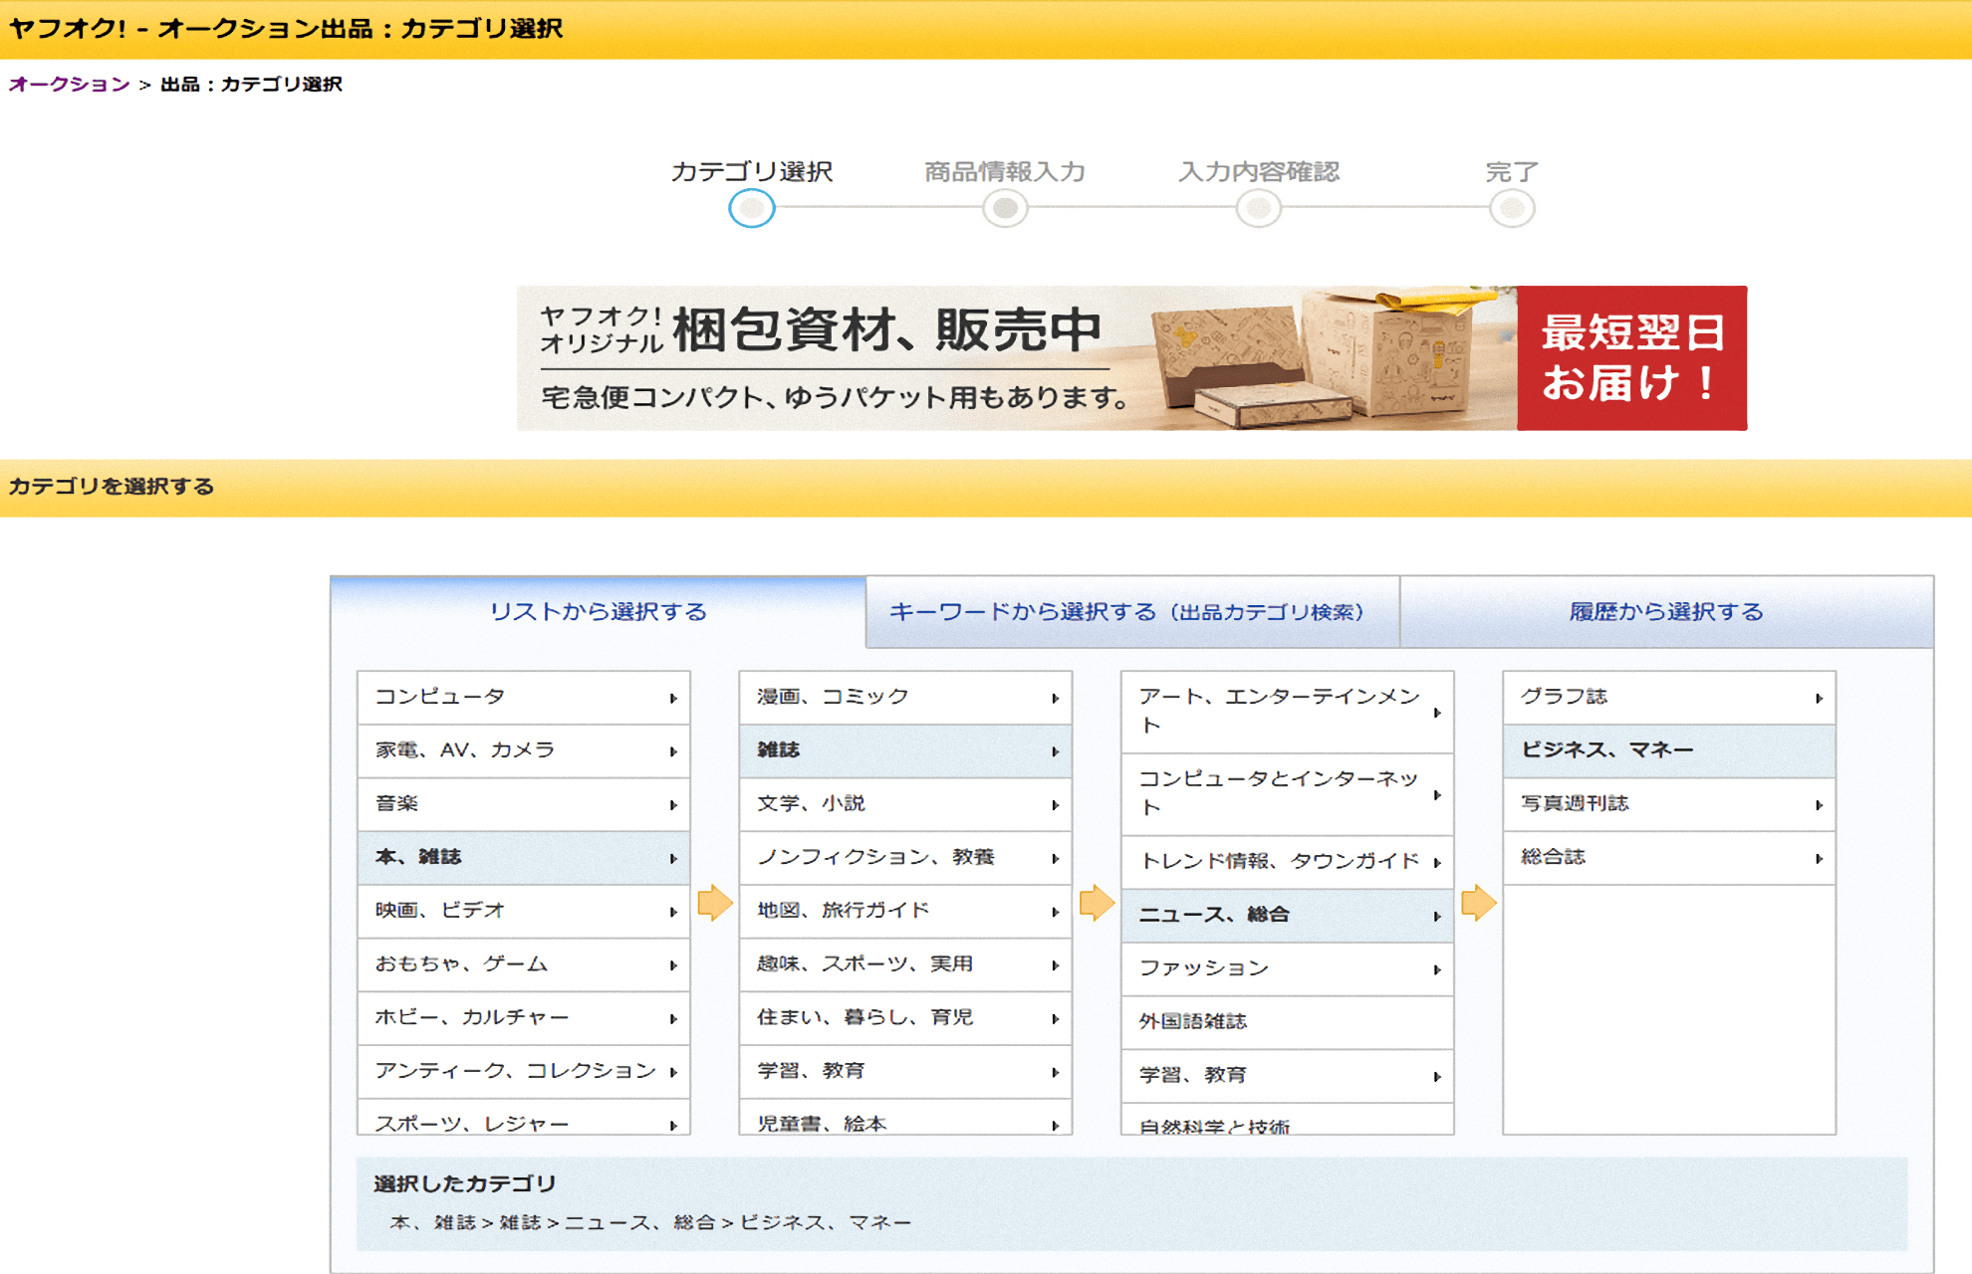1972x1274 pixels.
Task: Click the 最短翌日お届け red banner badge
Action: click(1631, 358)
